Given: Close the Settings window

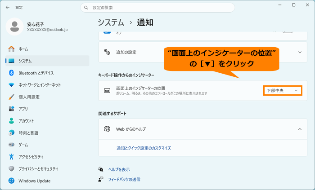Looking at the screenshot, I should (307, 5).
